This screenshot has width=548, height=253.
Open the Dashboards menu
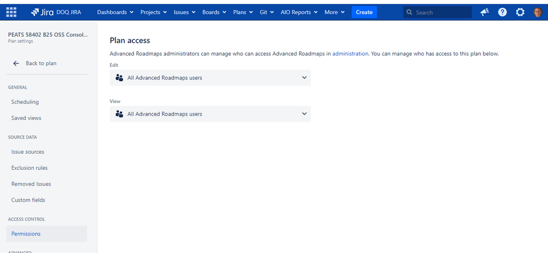click(115, 12)
